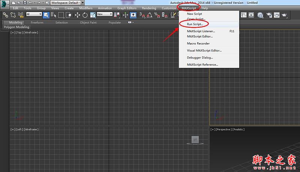Toggle the ribbon display mode button
This screenshot has width=300, height=172.
coord(129,22)
